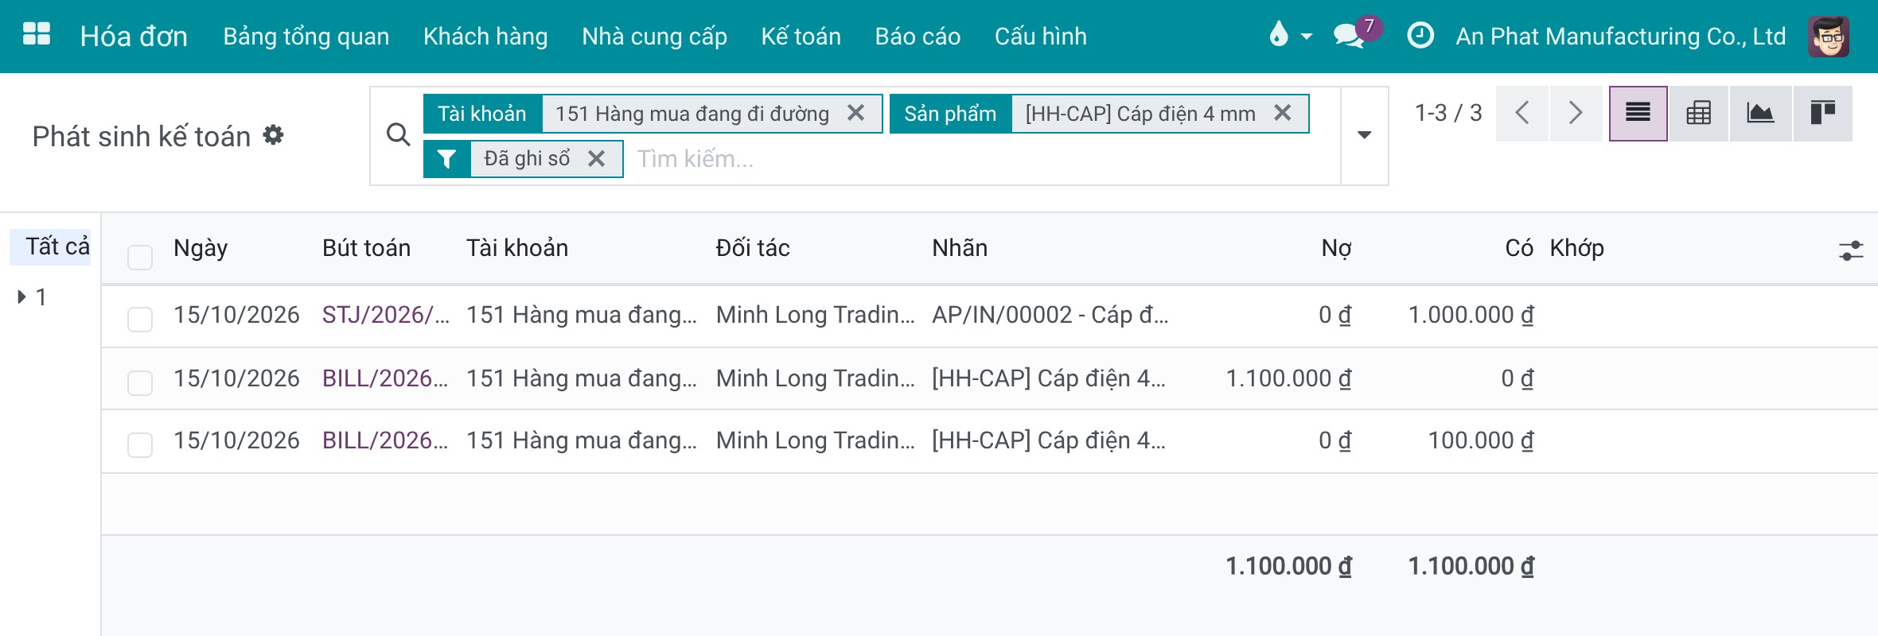Sort by the Ngày column header

click(x=201, y=248)
